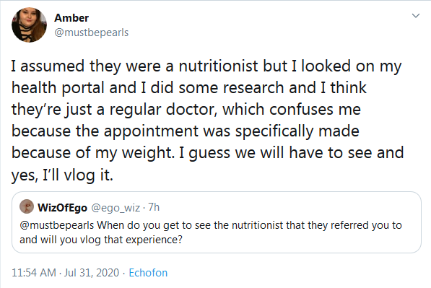This screenshot has height=288, width=431.
Task: Click the 11:54 AM time text
Action: point(34,273)
